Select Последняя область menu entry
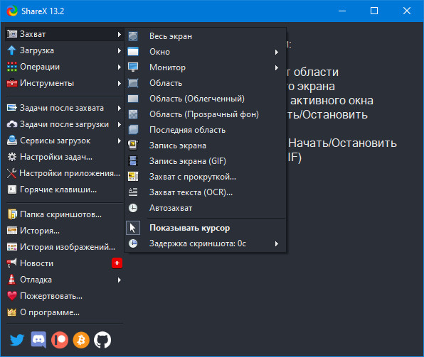Image resolution: width=424 pixels, height=357 pixels. click(x=205, y=130)
